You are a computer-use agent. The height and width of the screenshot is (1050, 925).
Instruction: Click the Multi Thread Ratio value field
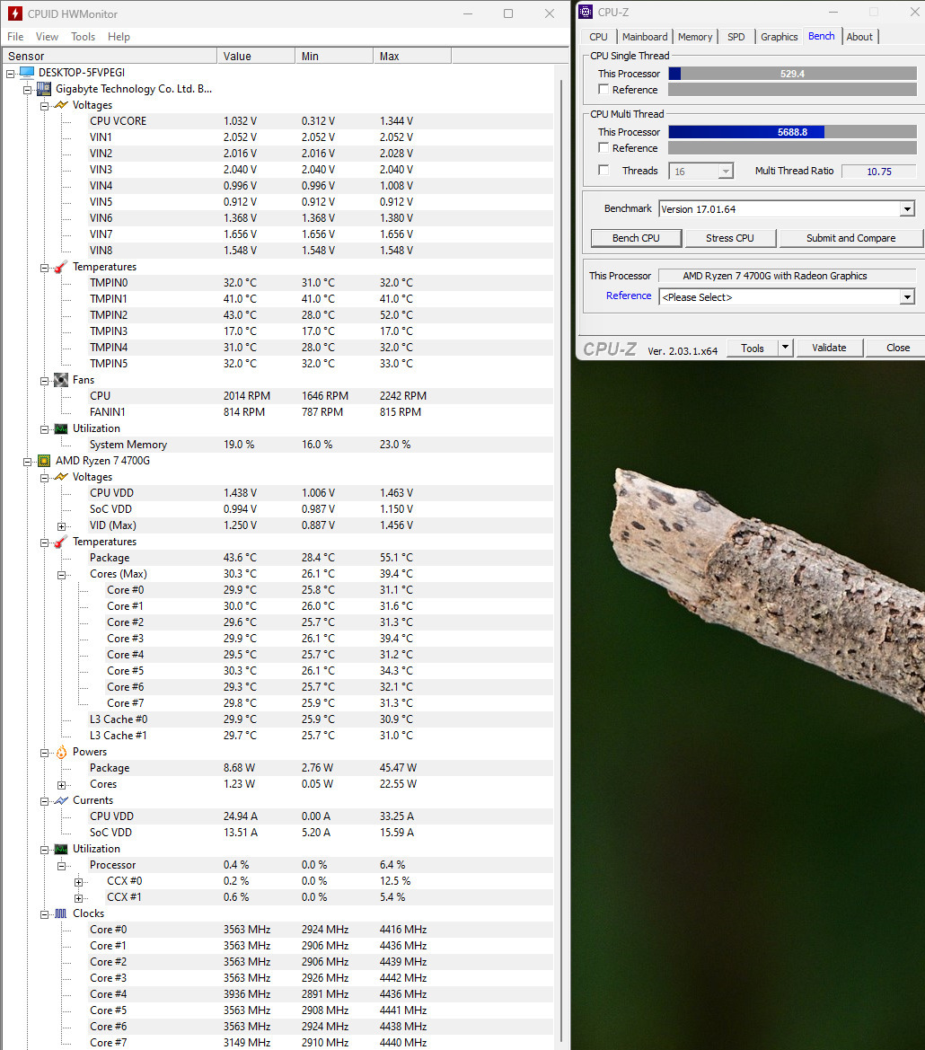[879, 172]
